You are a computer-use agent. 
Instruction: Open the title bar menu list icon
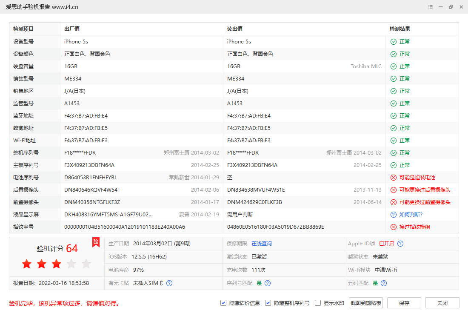[x=431, y=7]
